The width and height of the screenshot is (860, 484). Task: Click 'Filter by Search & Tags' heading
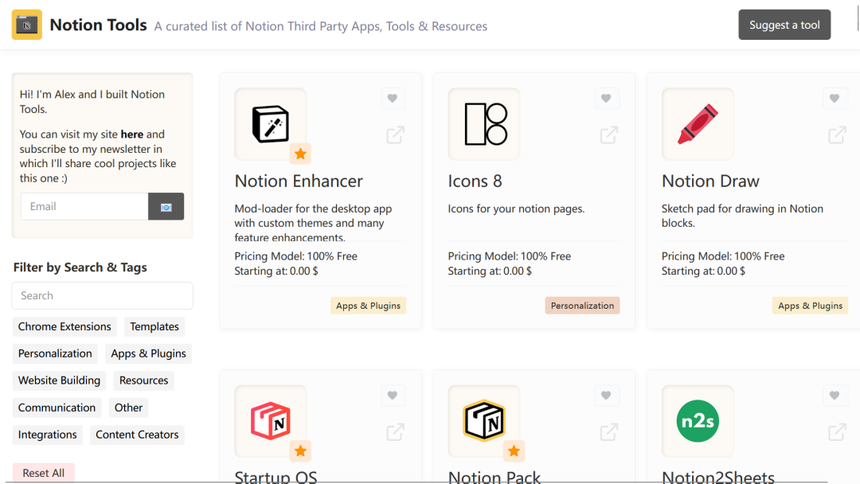pos(80,267)
